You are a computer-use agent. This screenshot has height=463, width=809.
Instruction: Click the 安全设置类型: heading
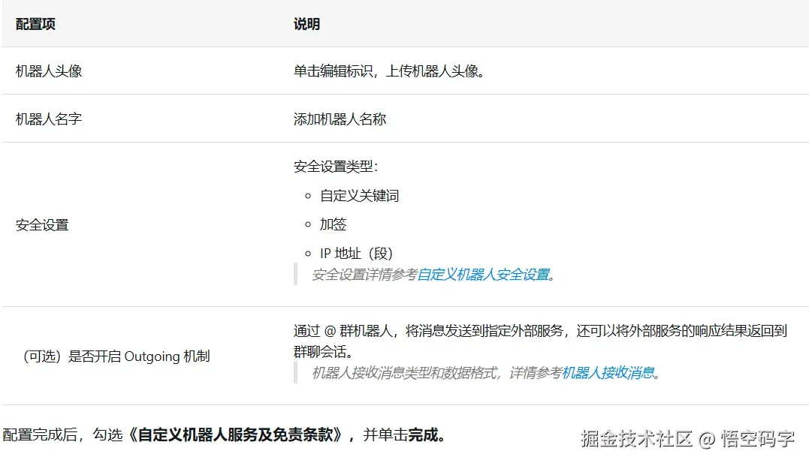click(x=336, y=167)
